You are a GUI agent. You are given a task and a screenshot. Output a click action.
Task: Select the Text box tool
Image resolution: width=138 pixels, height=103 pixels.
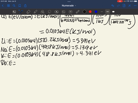tap(70, 12)
